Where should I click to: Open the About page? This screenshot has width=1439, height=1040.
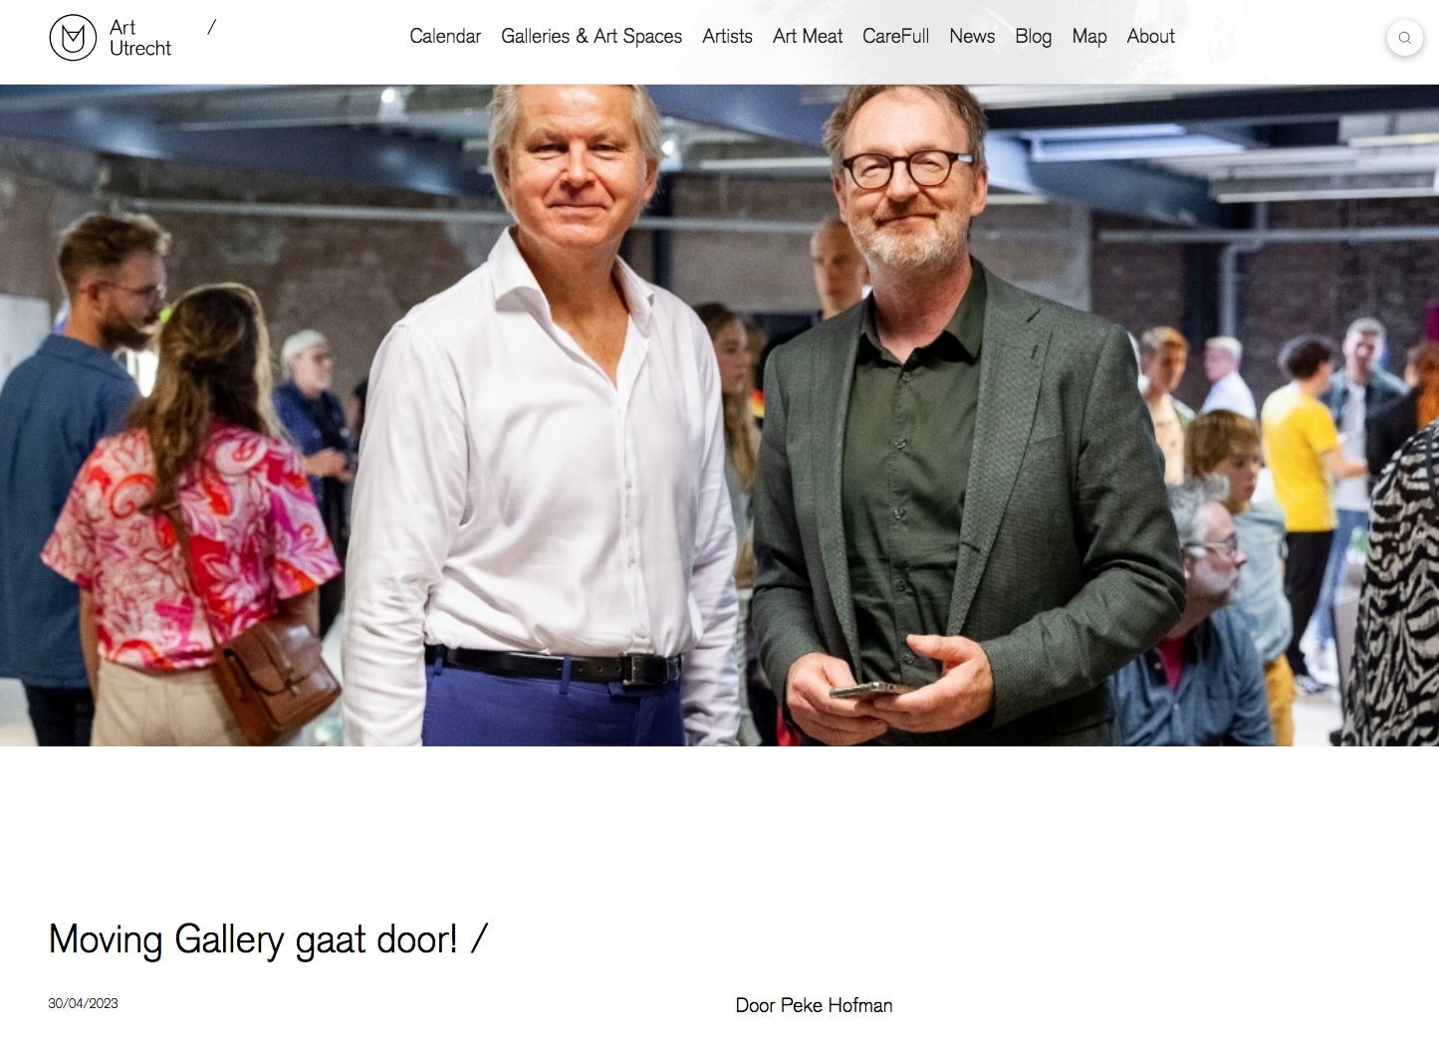coord(1150,37)
